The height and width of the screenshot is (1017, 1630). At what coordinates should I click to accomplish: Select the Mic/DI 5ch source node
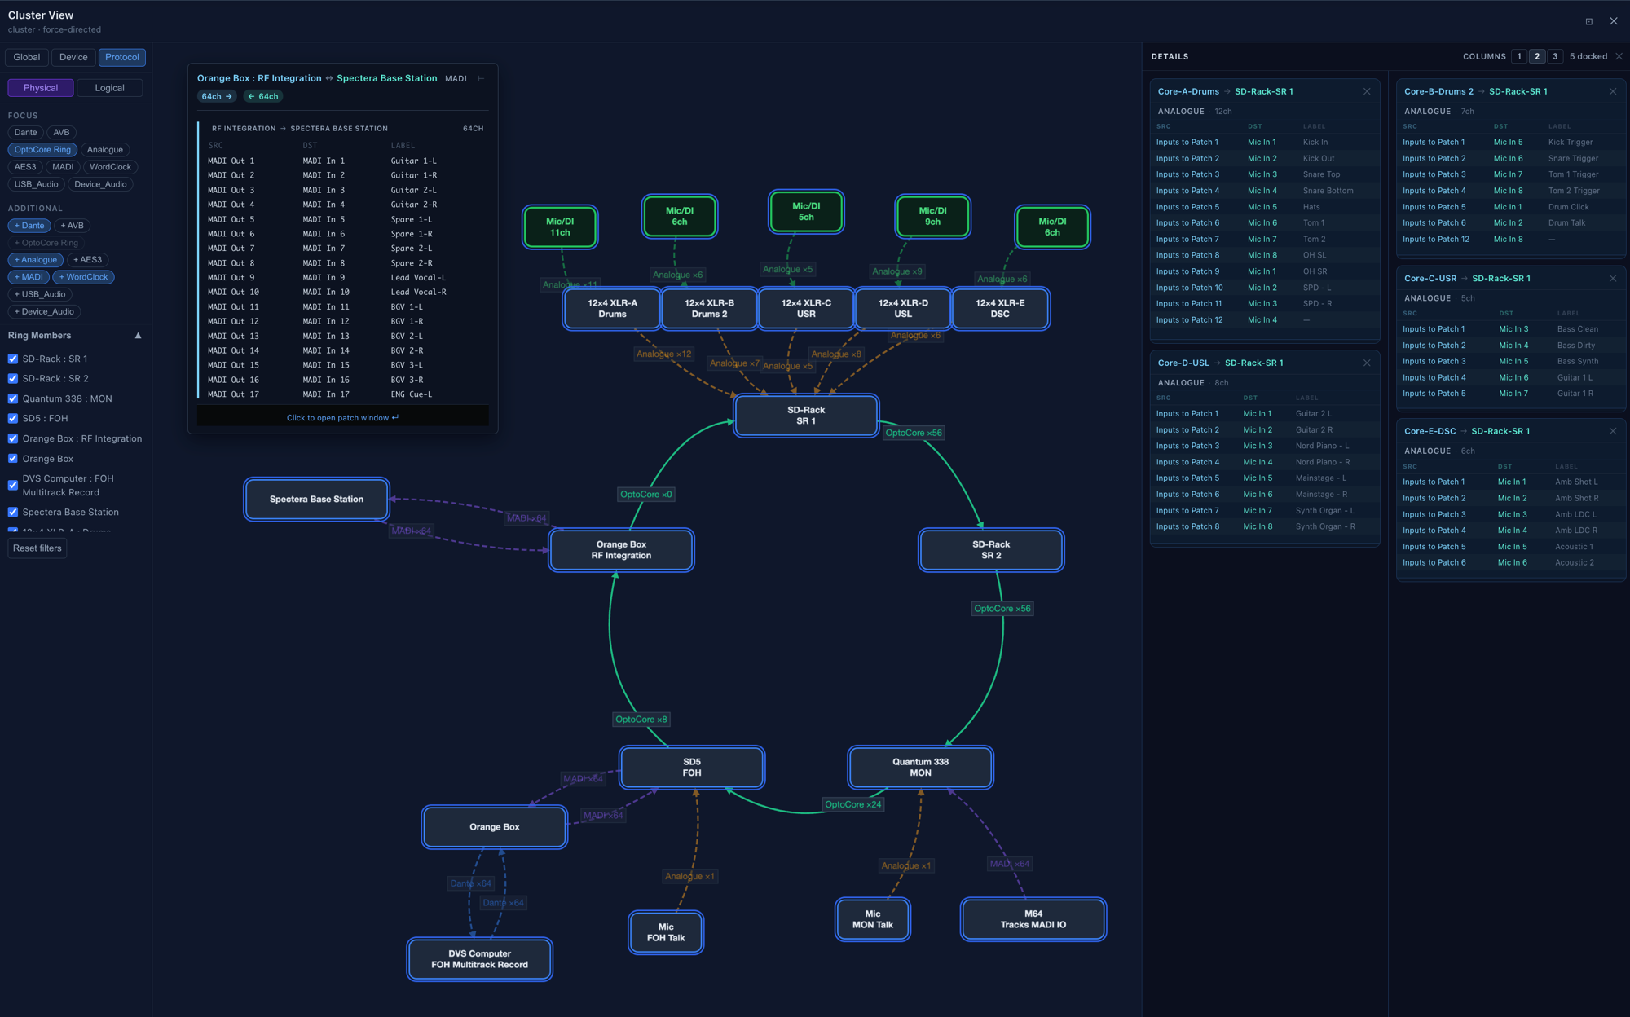tap(806, 212)
